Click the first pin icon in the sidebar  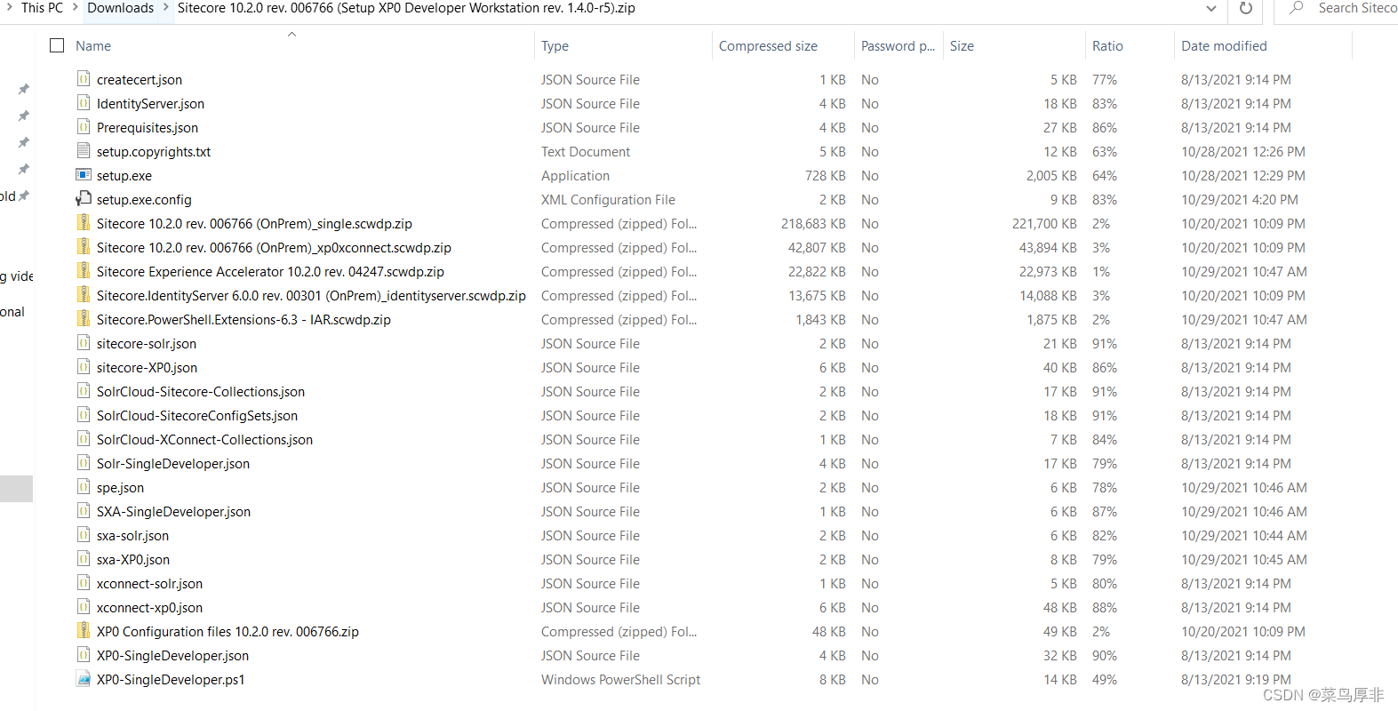click(24, 89)
